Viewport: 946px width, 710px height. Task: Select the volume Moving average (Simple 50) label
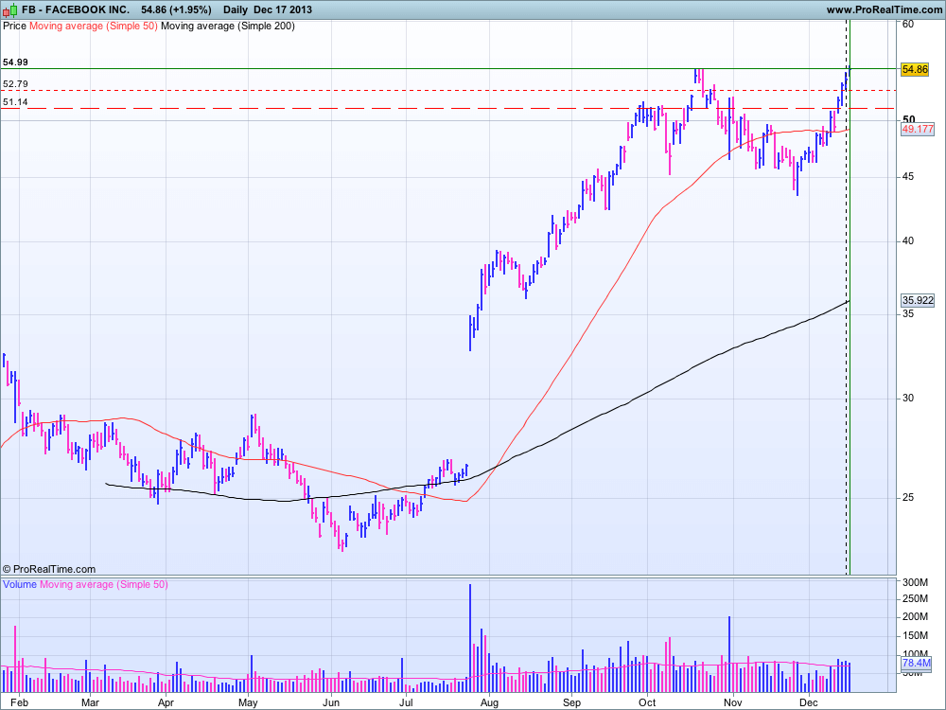coord(104,584)
